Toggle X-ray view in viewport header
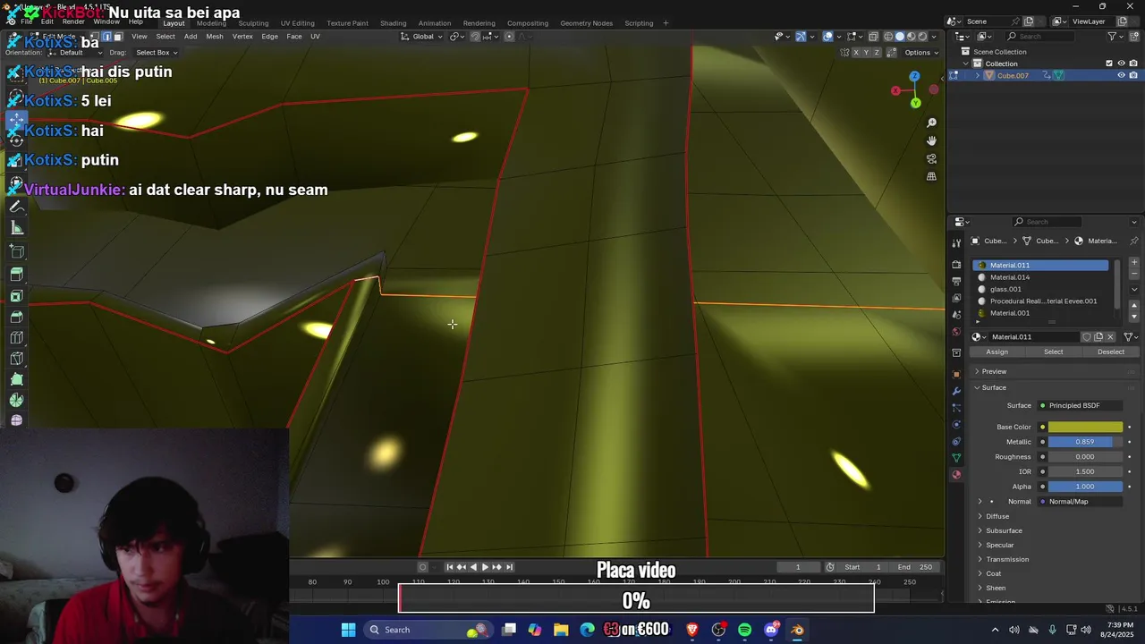This screenshot has width=1145, height=644. (x=872, y=37)
